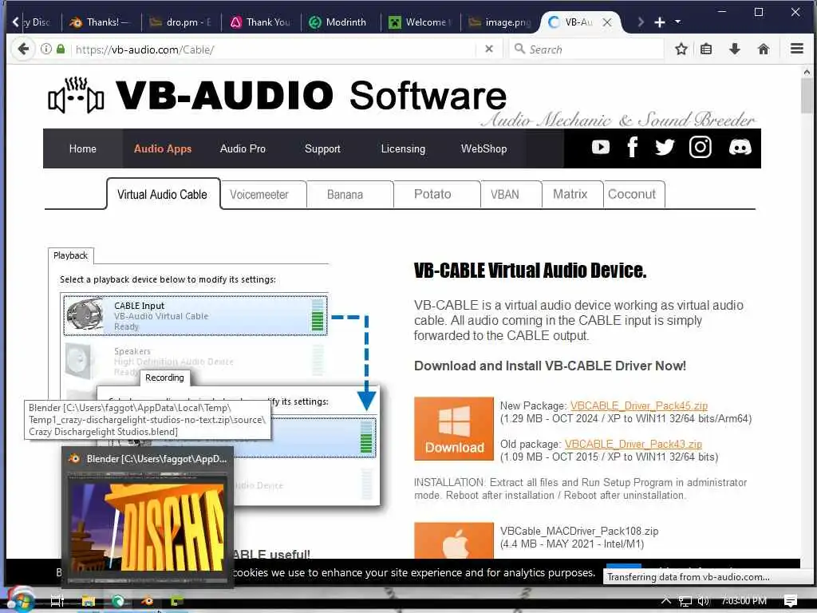Open the WebShop navigation item
Image resolution: width=817 pixels, height=613 pixels.
pos(483,149)
